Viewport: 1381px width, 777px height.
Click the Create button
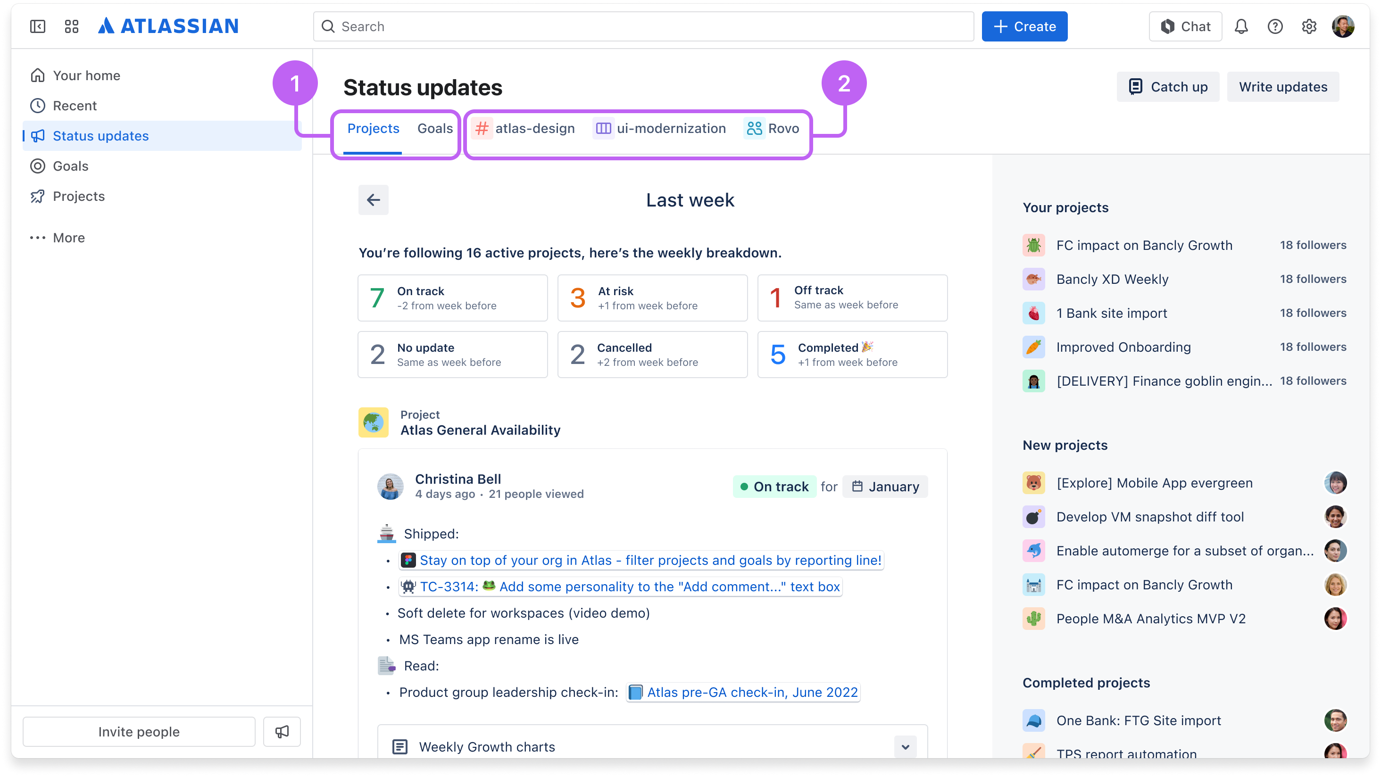[x=1024, y=26]
